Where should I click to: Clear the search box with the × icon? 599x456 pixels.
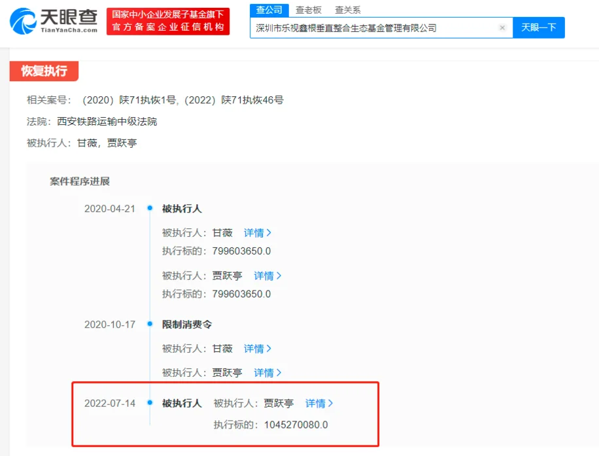coord(502,27)
